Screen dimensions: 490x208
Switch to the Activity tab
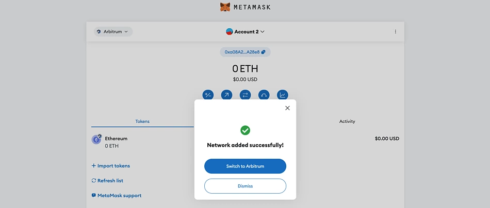(347, 121)
